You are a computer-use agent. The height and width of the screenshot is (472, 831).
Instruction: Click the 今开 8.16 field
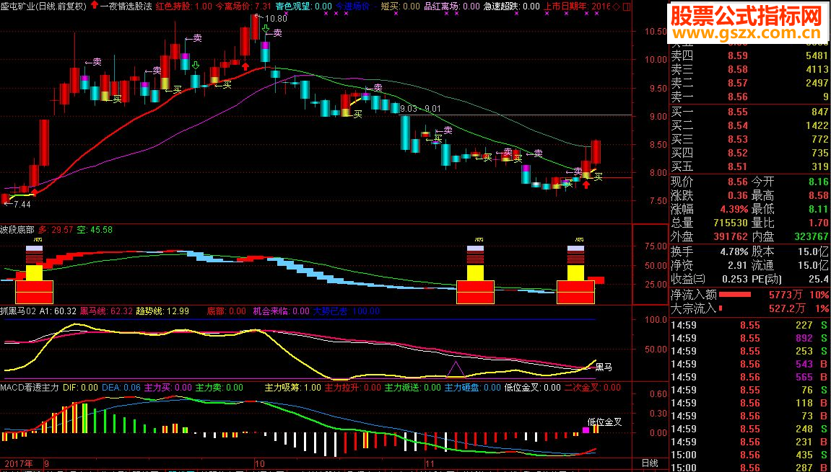790,182
